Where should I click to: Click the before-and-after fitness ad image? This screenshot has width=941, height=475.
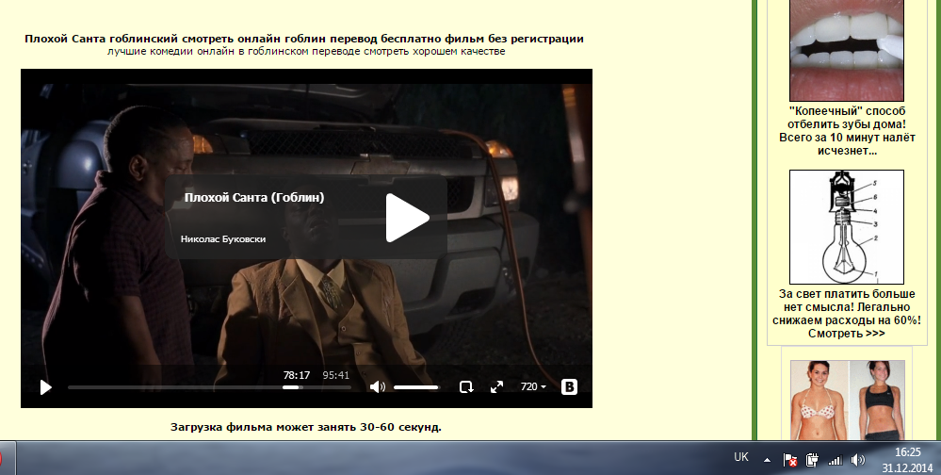coord(848,400)
